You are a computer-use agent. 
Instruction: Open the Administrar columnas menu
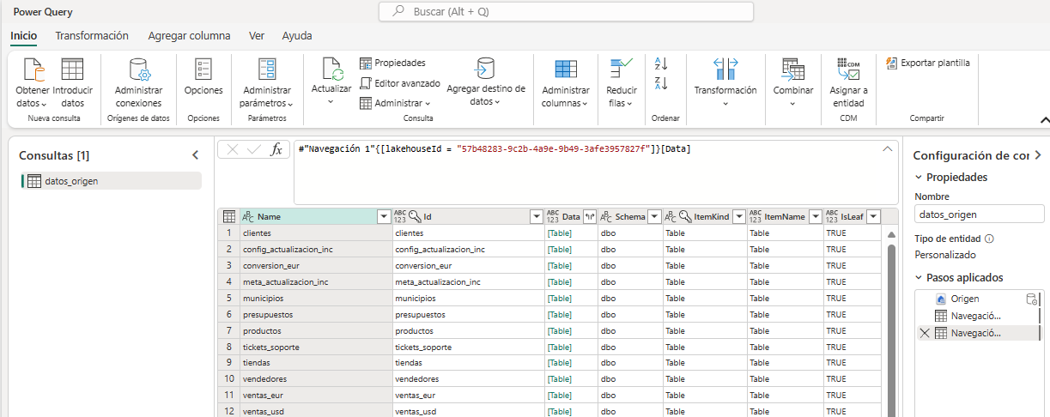click(x=566, y=83)
